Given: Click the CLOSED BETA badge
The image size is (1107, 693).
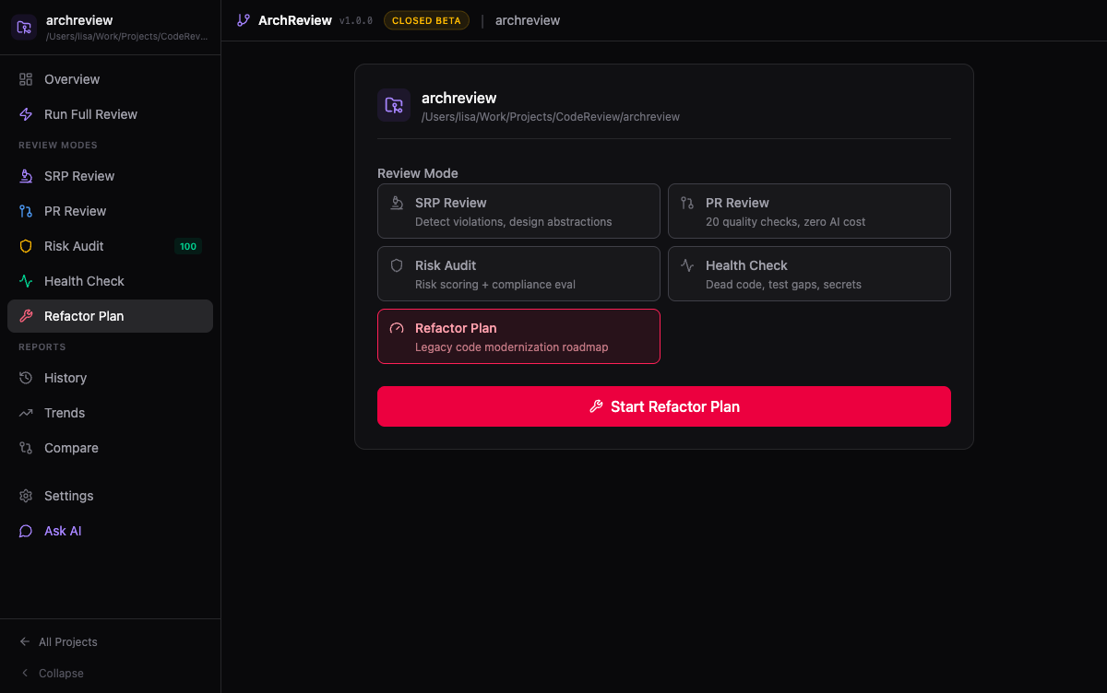Looking at the screenshot, I should 426,19.
